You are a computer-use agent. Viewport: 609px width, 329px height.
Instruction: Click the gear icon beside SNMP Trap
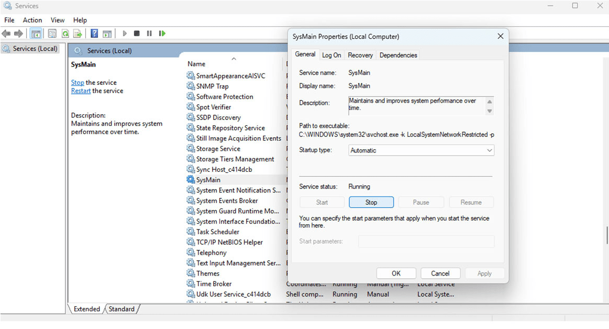tap(191, 86)
